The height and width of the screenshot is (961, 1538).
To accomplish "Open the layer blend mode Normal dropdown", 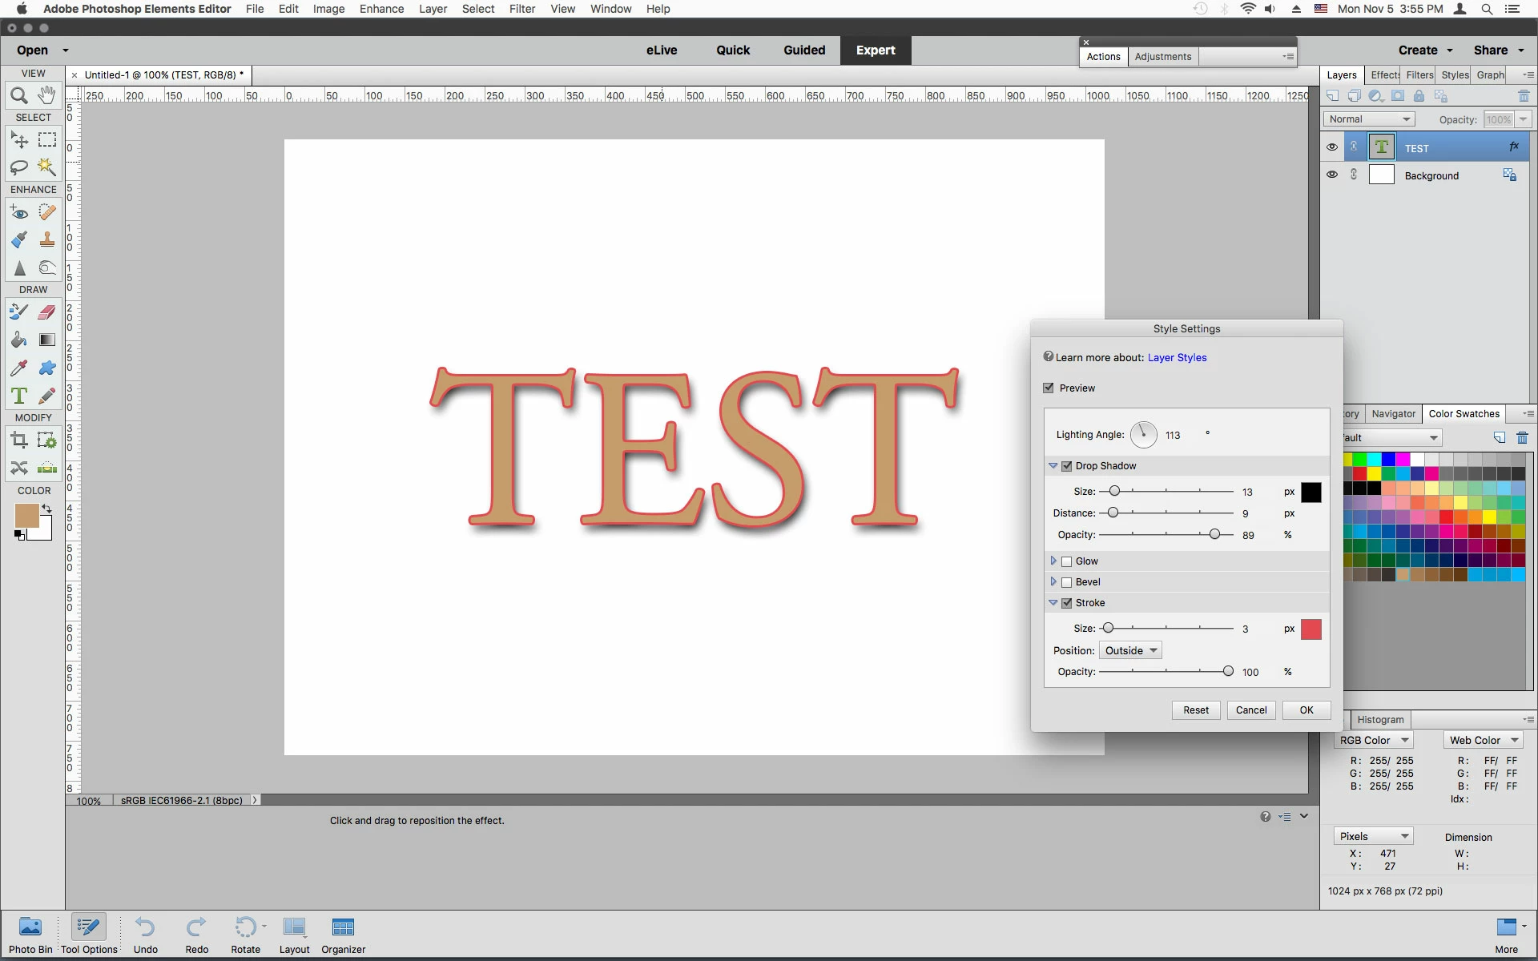I will click(1368, 119).
